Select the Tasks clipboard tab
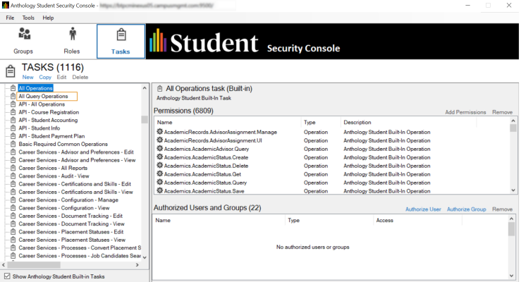Viewport: 521px width, 282px height. point(121,42)
